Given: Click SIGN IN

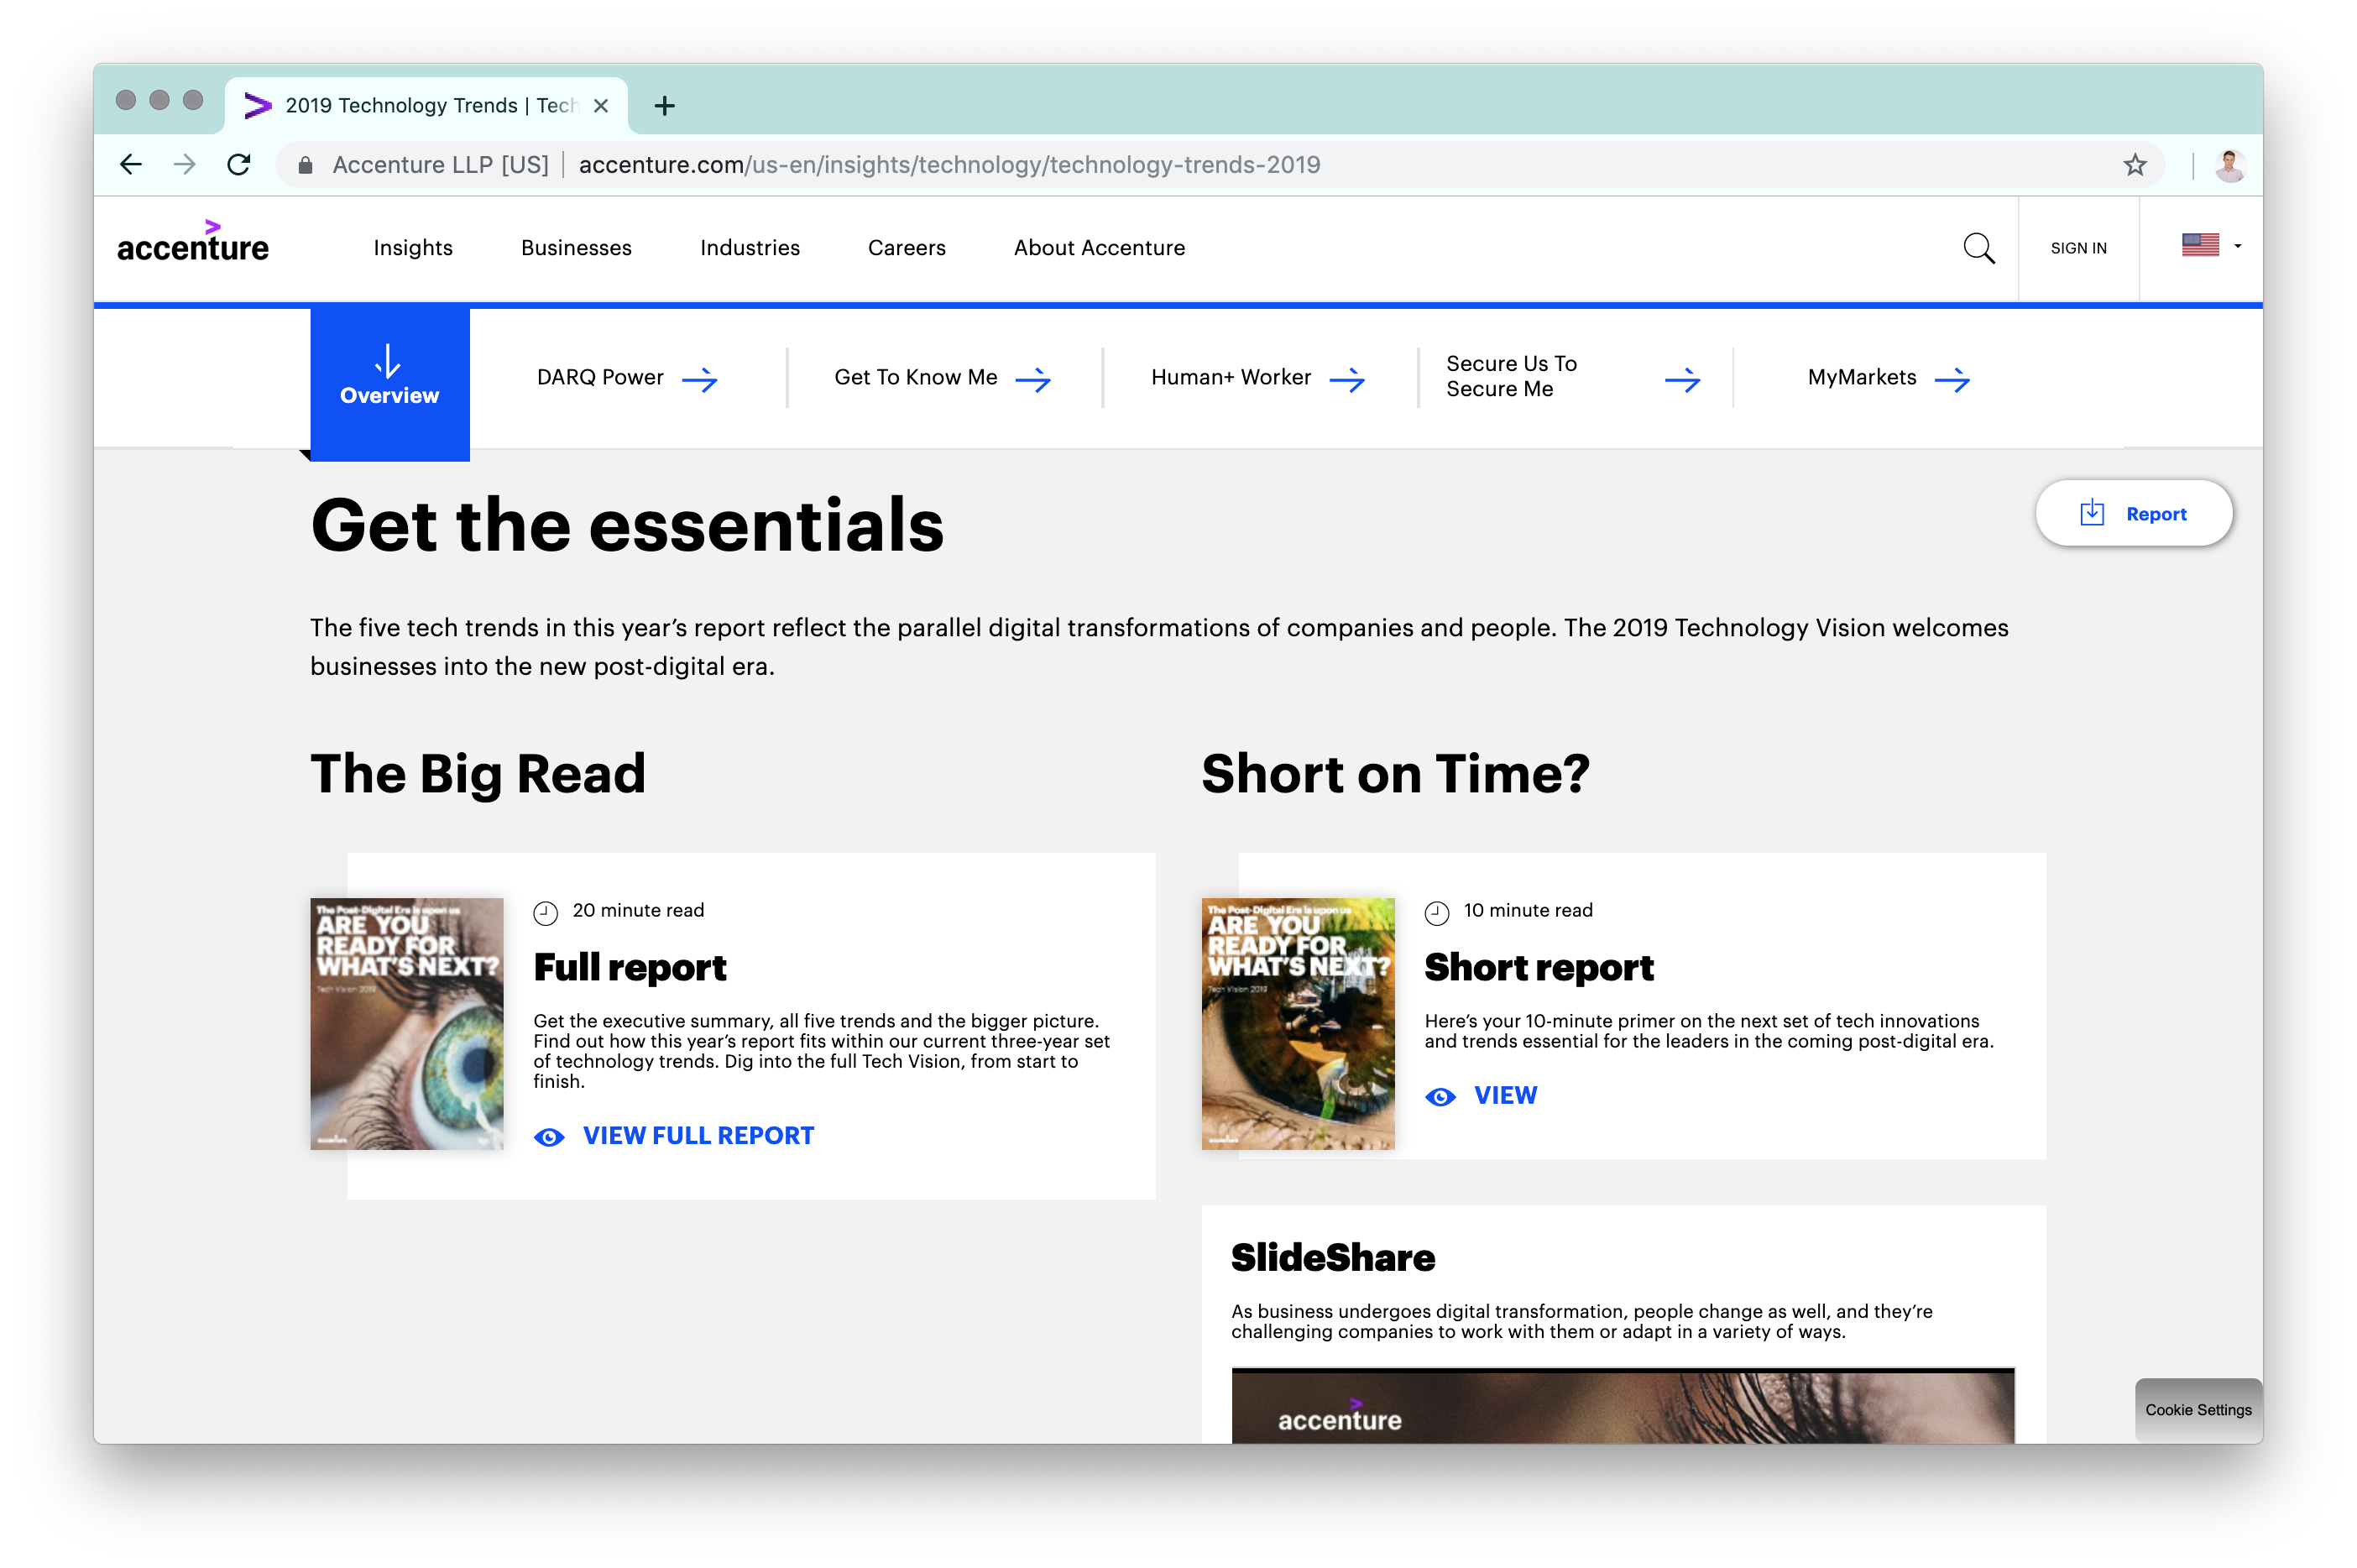Looking at the screenshot, I should click(x=2078, y=248).
